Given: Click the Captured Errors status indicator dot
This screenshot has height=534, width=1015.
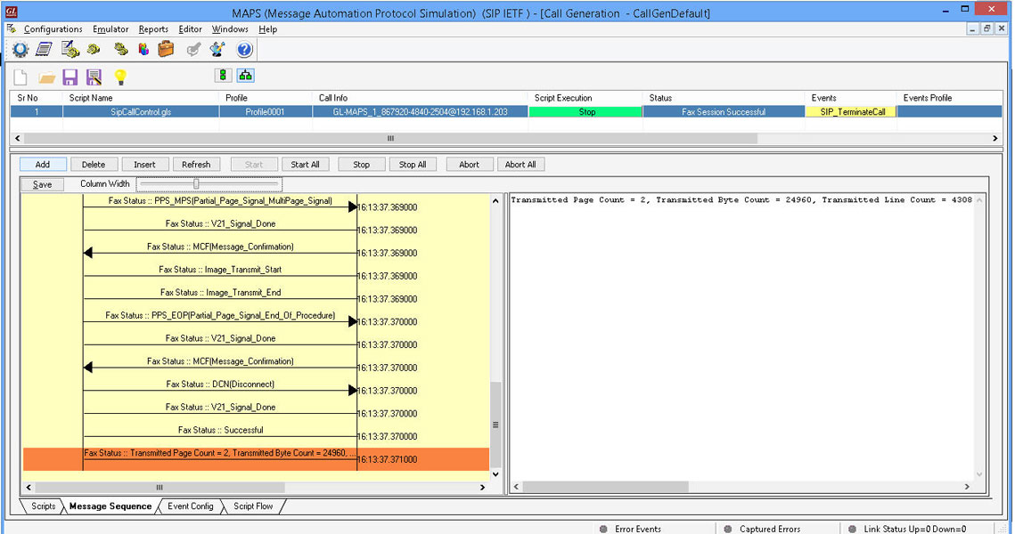Looking at the screenshot, I should point(727,529).
